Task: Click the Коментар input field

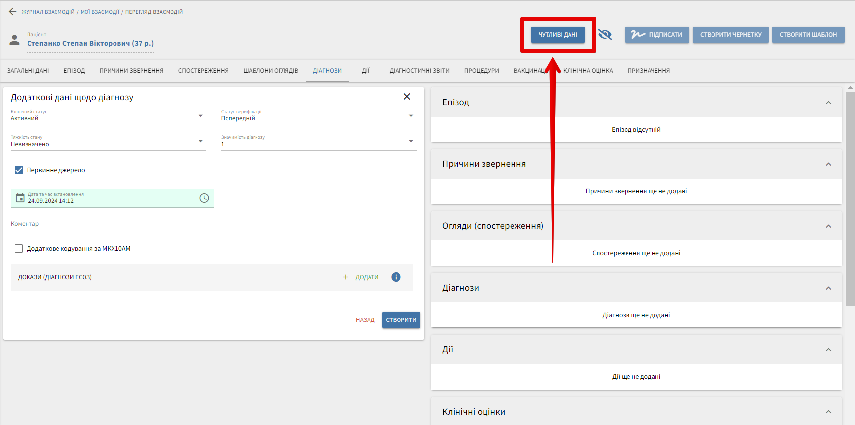Action: click(x=213, y=225)
